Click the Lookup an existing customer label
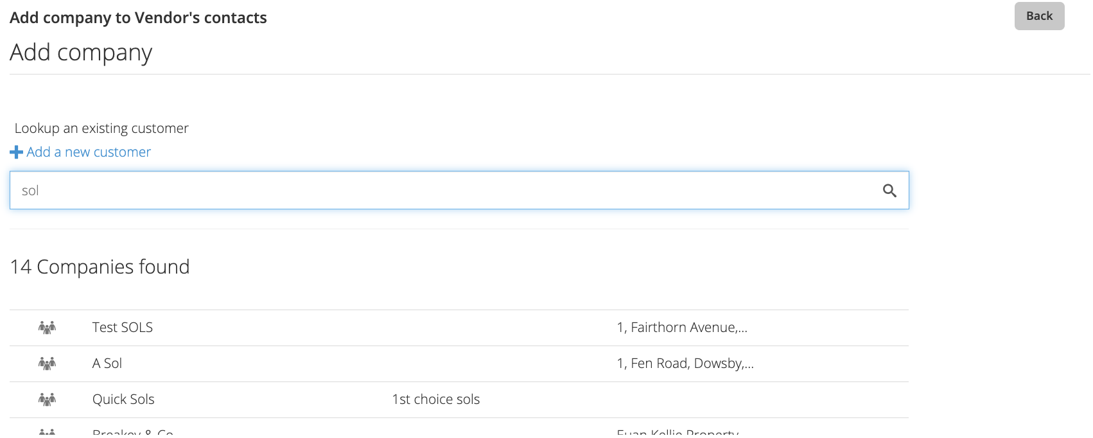 coord(101,128)
